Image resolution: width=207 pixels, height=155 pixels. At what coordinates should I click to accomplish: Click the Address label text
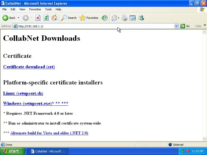coord(6,26)
